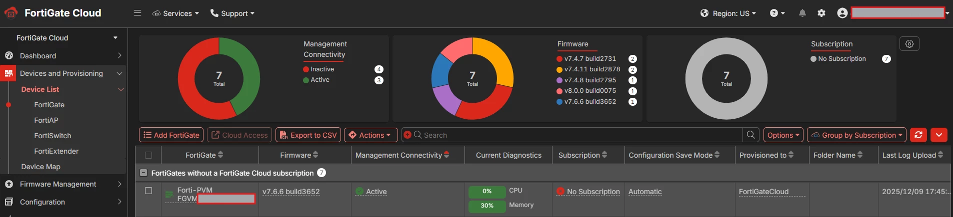Toggle the hamburger sidebar menu icon
Image resolution: width=953 pixels, height=217 pixels.
(x=137, y=13)
